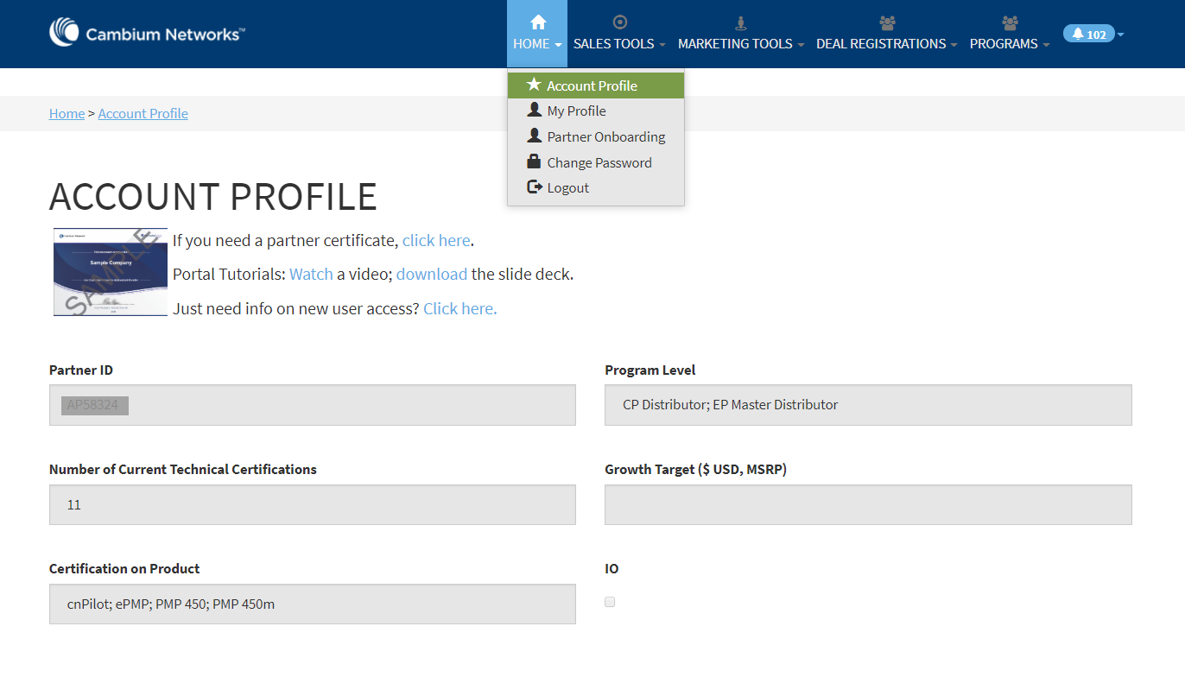Click the ACCOUNT PROFILE heading
The width and height of the screenshot is (1185, 677).
pyautogui.click(x=213, y=197)
